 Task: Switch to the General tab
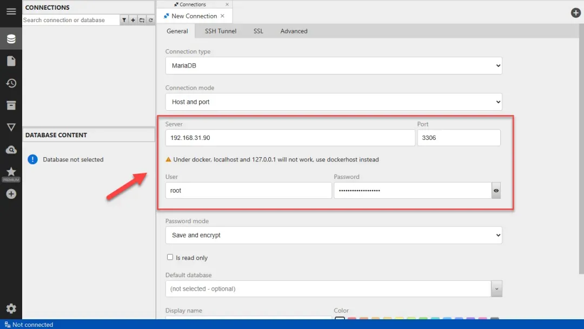tap(177, 31)
